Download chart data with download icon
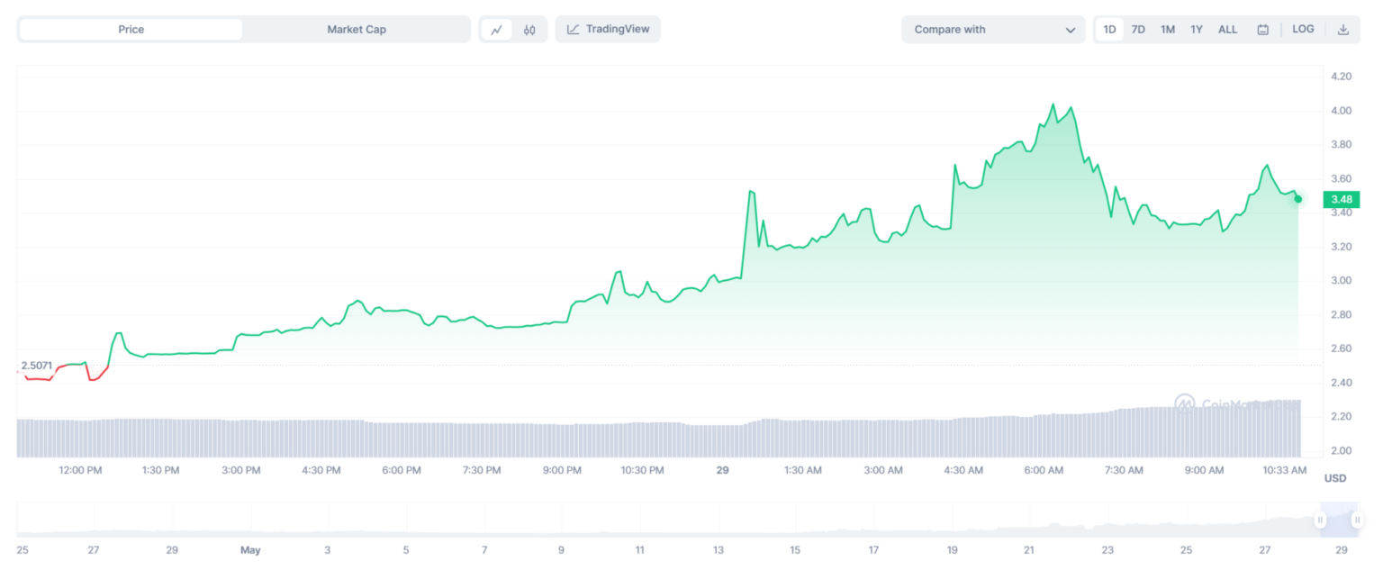1383x579 pixels. [1342, 30]
